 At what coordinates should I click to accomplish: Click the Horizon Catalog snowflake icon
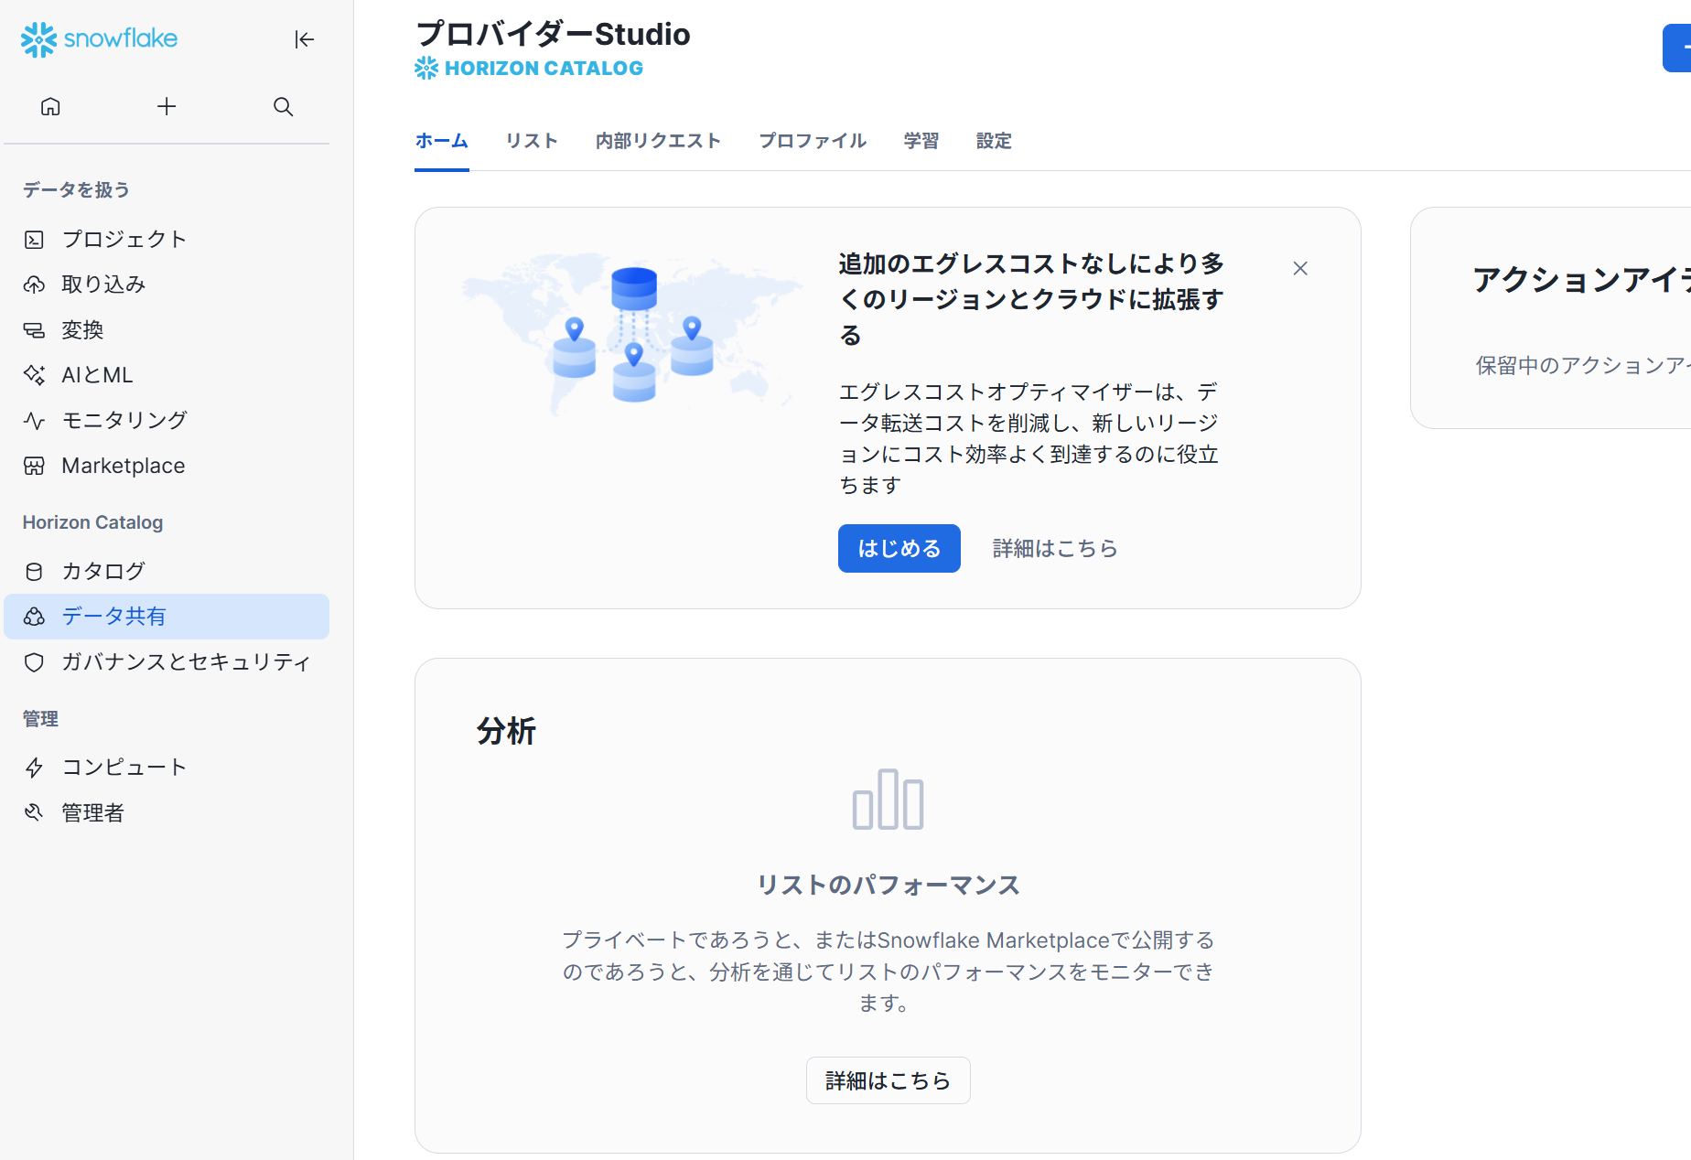coord(426,68)
